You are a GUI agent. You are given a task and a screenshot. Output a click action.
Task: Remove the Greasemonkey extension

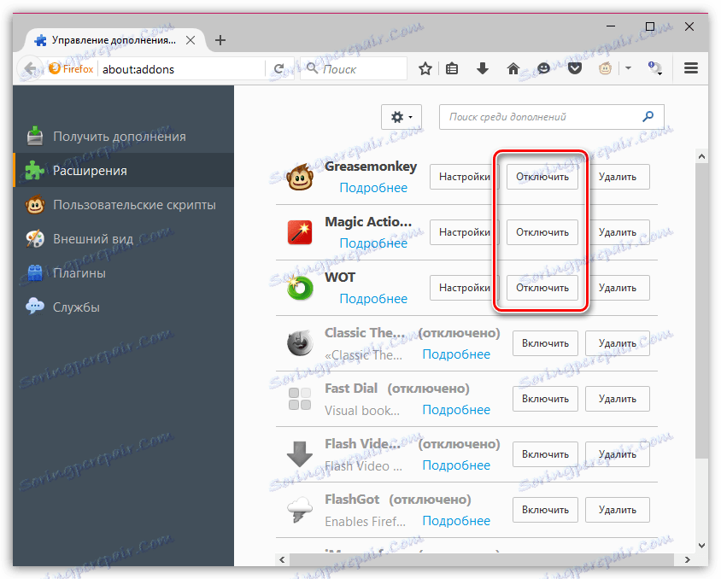pyautogui.click(x=617, y=177)
